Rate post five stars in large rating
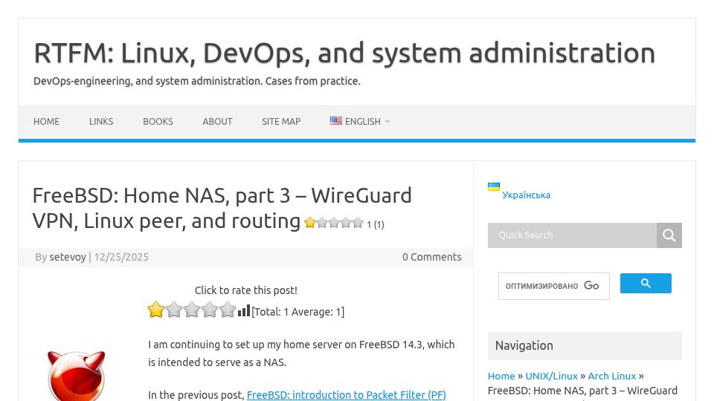Screen dimensions: 714x401 point(228,310)
